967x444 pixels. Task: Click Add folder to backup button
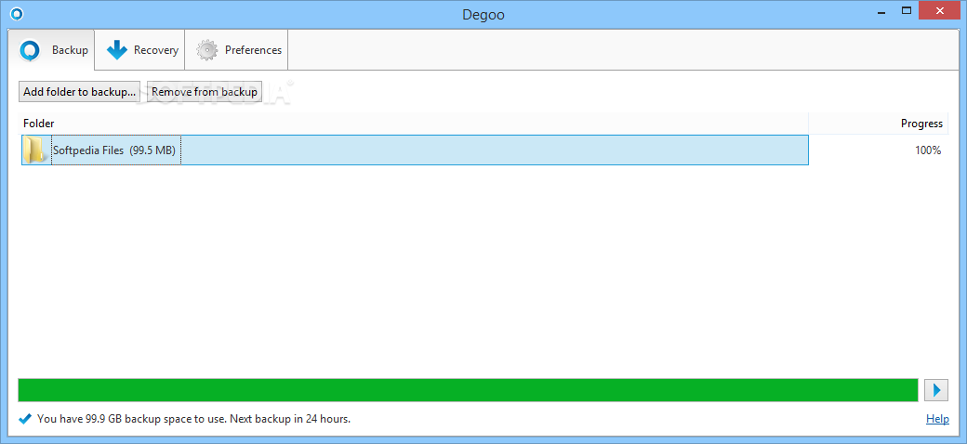80,92
